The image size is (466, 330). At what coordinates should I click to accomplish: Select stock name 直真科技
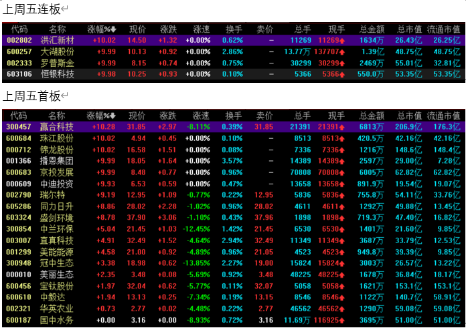[x=56, y=240]
